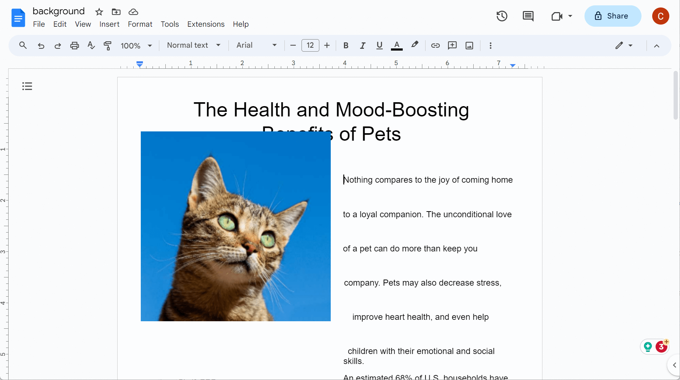The height and width of the screenshot is (380, 680).
Task: Insert an image using the toolbar icon
Action: pyautogui.click(x=469, y=45)
